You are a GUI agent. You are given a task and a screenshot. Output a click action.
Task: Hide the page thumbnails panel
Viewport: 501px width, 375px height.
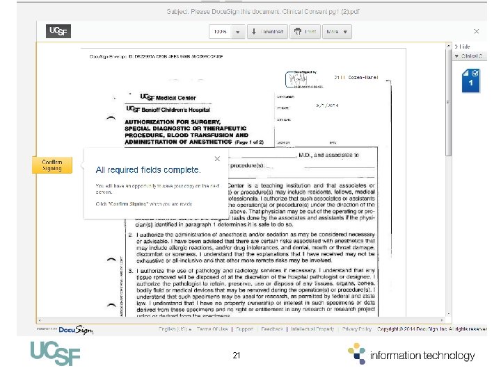pyautogui.click(x=462, y=47)
